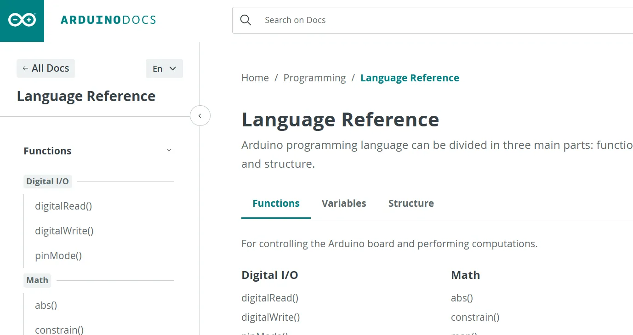Open the En language dropdown
This screenshot has width=633, height=335.
[x=164, y=68]
